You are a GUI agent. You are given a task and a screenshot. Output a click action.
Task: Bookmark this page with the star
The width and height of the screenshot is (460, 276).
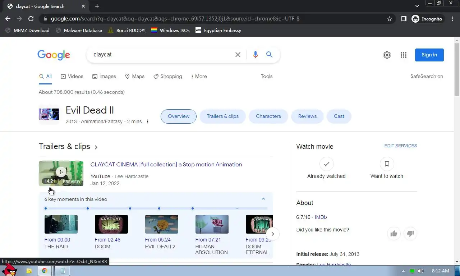[390, 19]
